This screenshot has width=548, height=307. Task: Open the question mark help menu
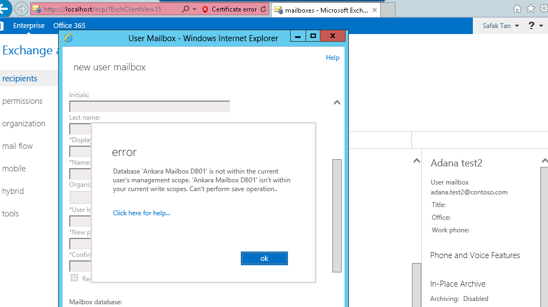(x=535, y=25)
